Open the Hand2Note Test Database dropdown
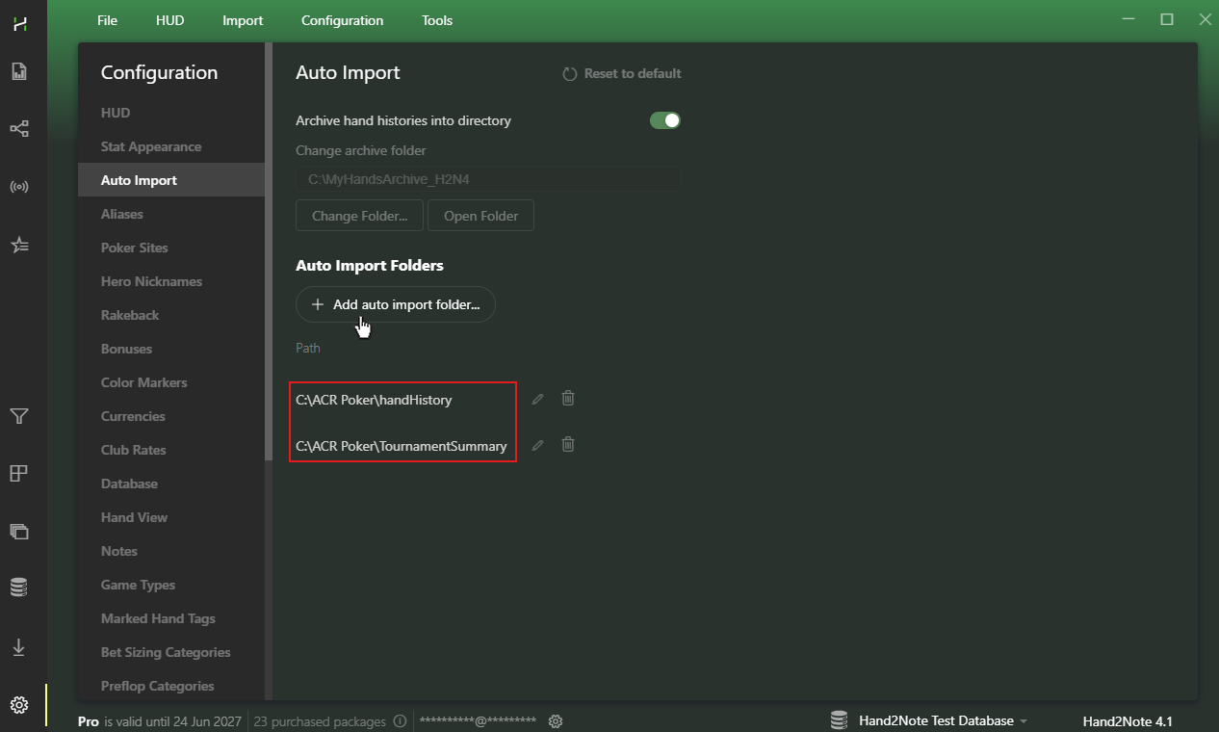Image resolution: width=1219 pixels, height=732 pixels. pos(943,720)
